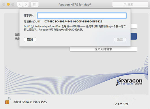Click the 您设备的GUID label
The image size is (150, 109).
click(x=33, y=21)
